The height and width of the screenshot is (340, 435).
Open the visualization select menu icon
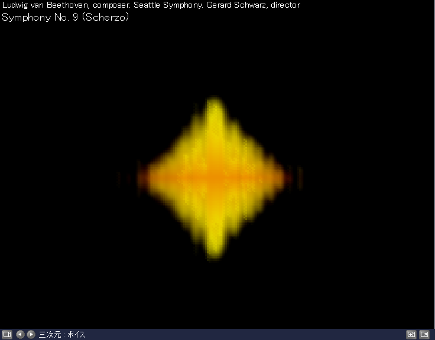[7, 334]
